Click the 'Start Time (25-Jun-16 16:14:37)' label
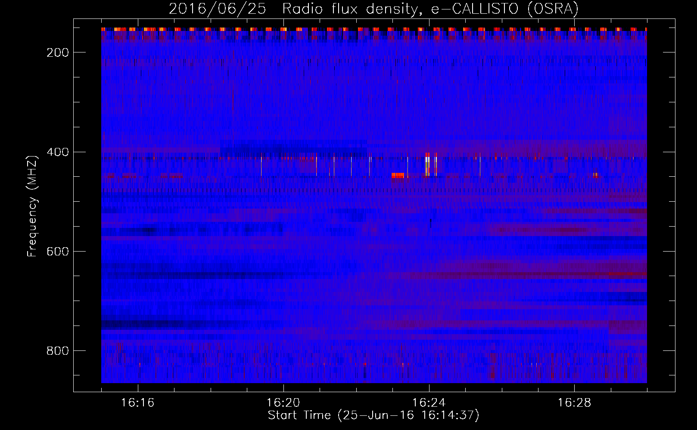This screenshot has width=697, height=430. click(x=373, y=415)
